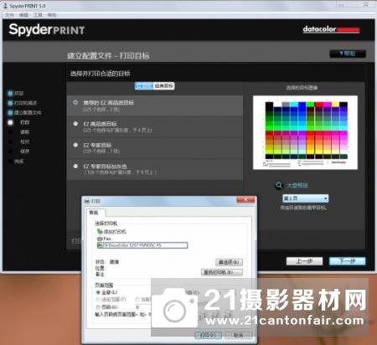Select the Fax printer icon
This screenshot has height=345, width=377.
[100, 239]
